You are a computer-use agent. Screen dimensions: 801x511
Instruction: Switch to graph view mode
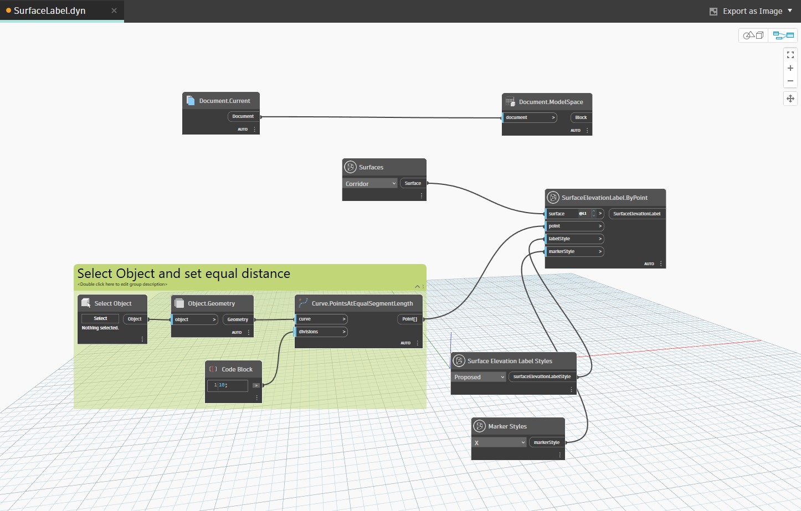pos(783,35)
